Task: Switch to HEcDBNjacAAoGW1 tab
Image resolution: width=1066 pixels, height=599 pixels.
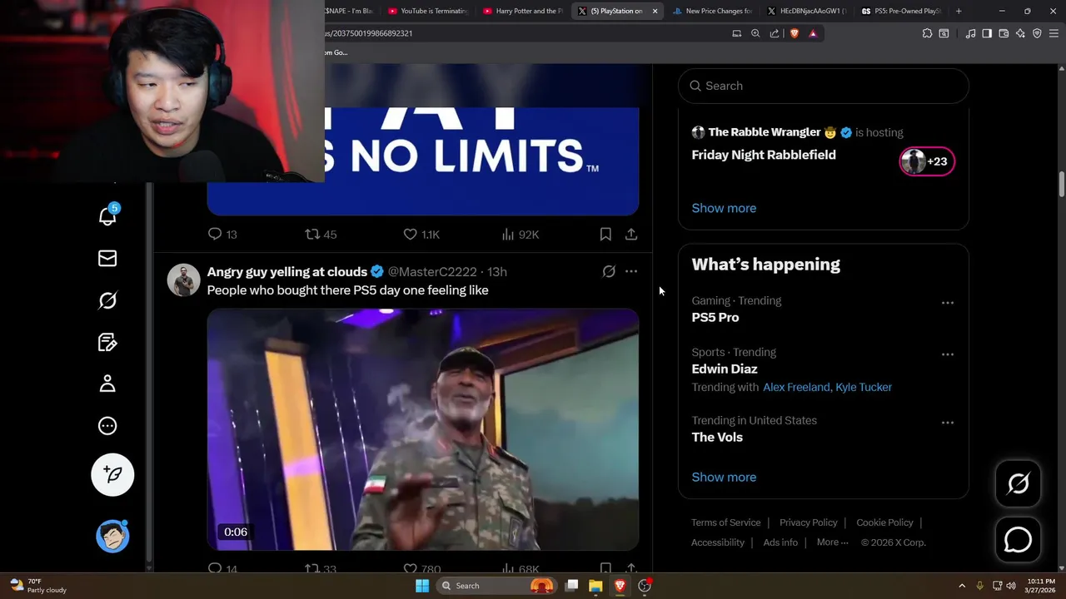Action: [x=806, y=11]
